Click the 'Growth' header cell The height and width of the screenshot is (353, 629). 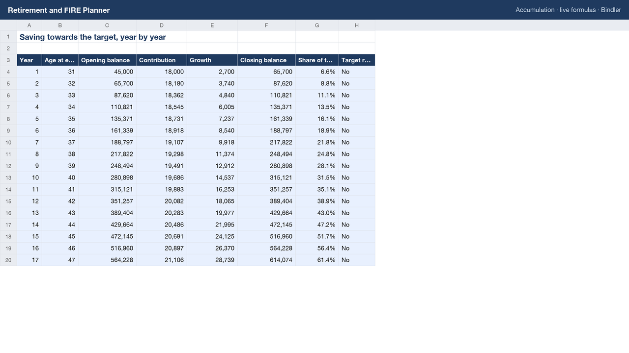tap(212, 60)
